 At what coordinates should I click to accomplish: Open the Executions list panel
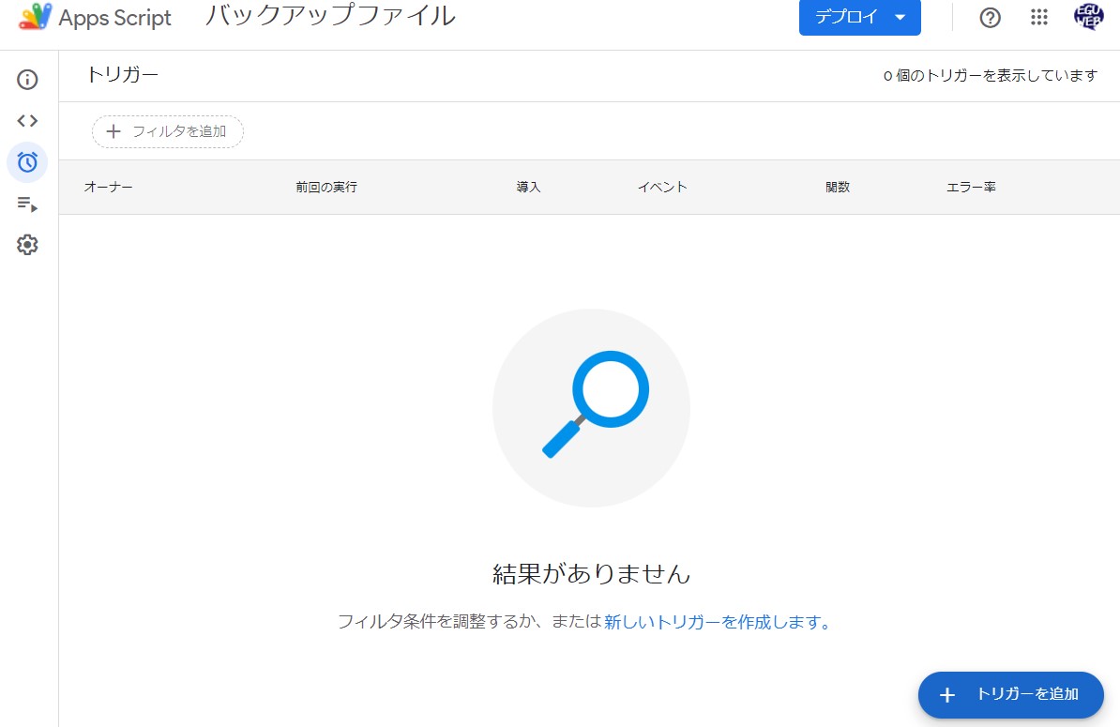point(27,204)
